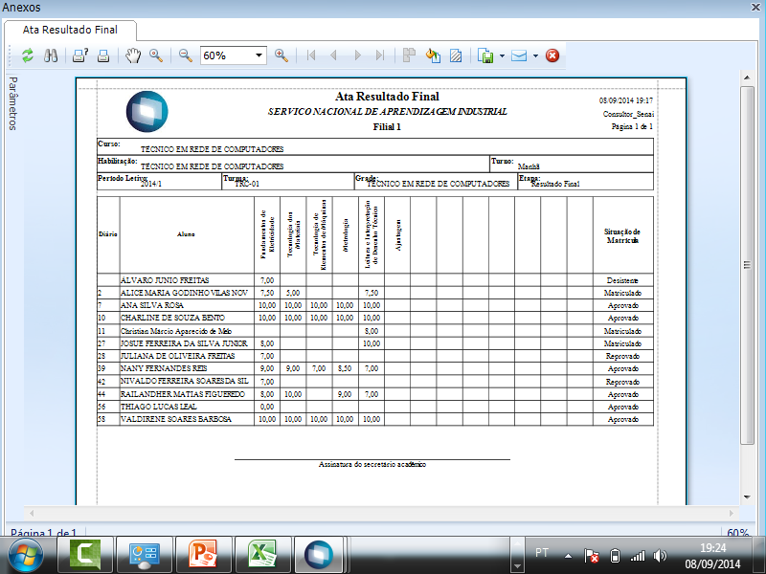This screenshot has height=574, width=766.
Task: Click the send by e-mail envelope icon
Action: click(519, 55)
